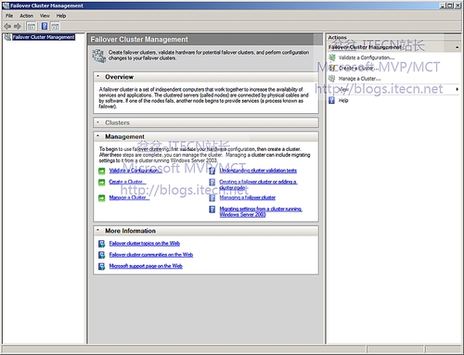Click help icon next to Understanding cluster validation tests

[213, 171]
